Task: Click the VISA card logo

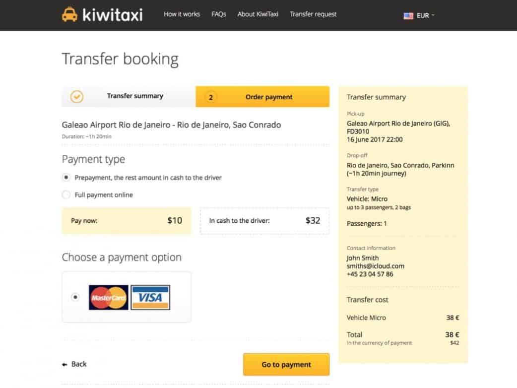Action: click(x=150, y=297)
